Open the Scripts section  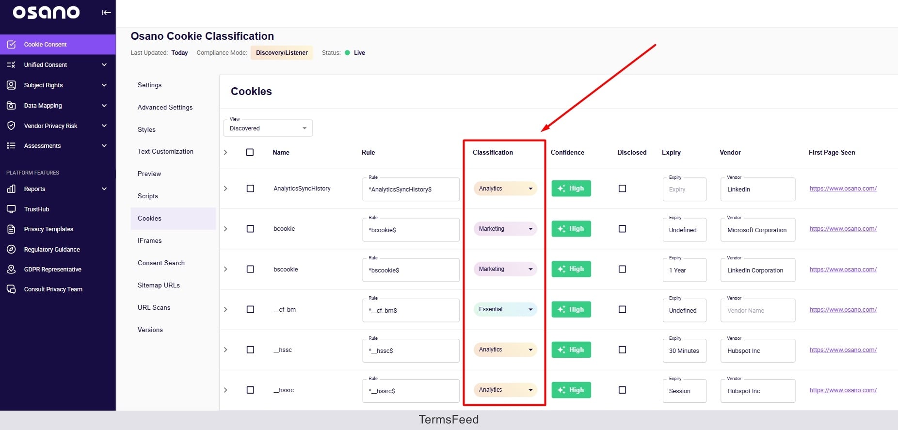click(148, 196)
